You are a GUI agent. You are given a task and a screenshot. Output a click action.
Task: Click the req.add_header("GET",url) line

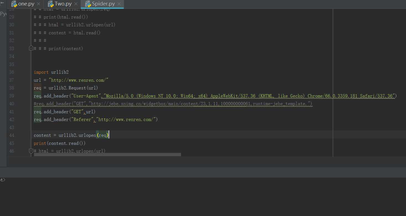point(64,112)
